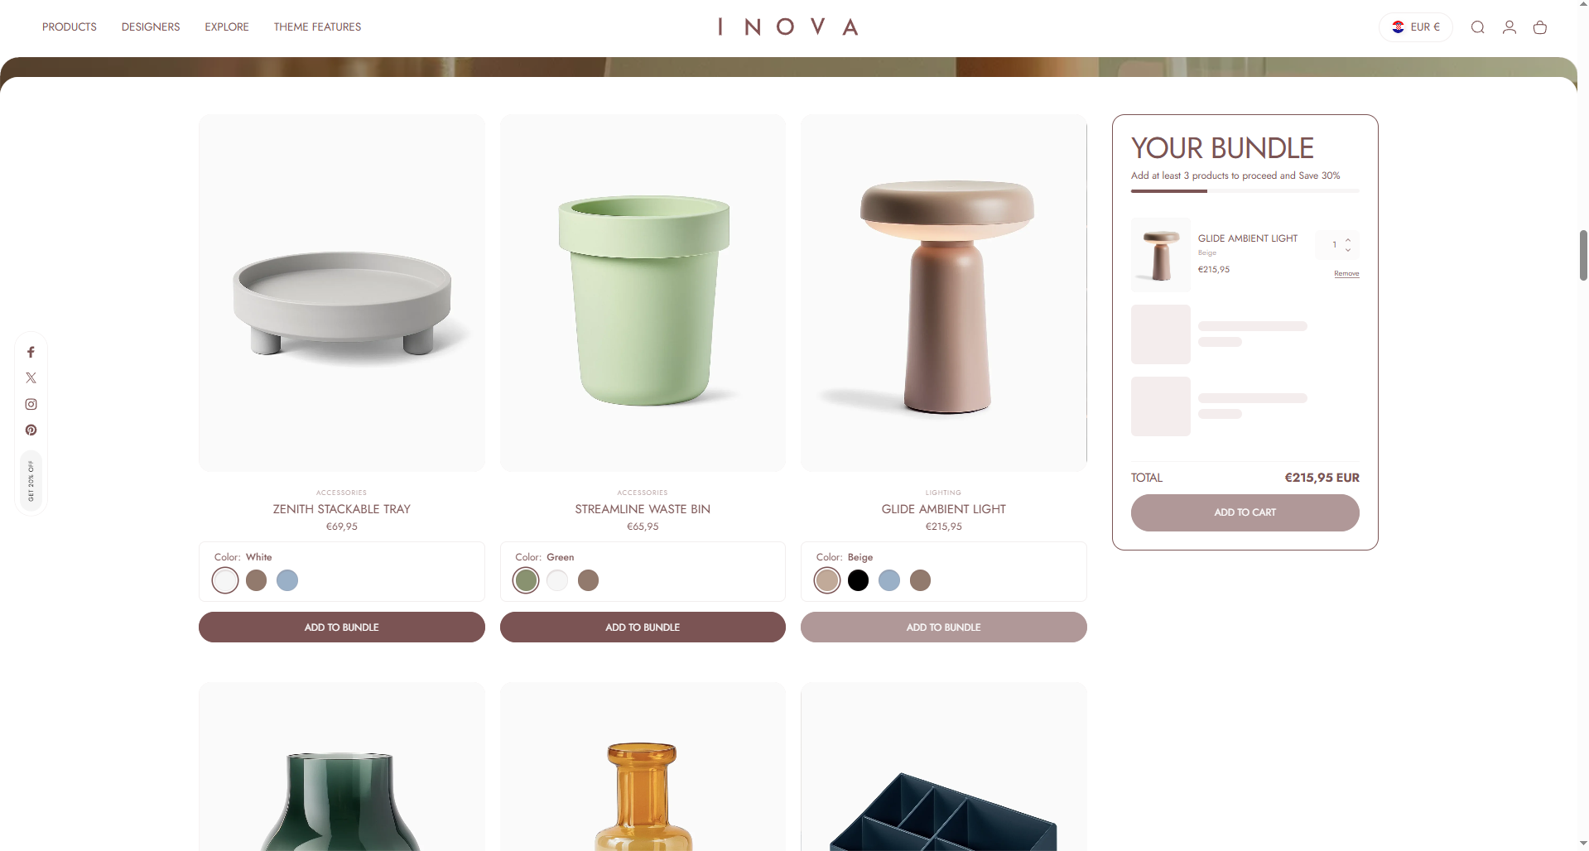Click the Streamline Waste Bin product image

643,293
